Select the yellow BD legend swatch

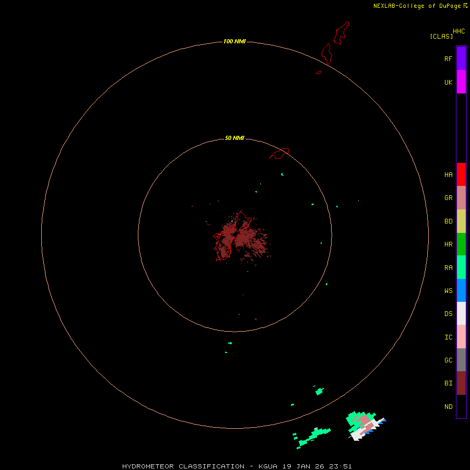(461, 221)
